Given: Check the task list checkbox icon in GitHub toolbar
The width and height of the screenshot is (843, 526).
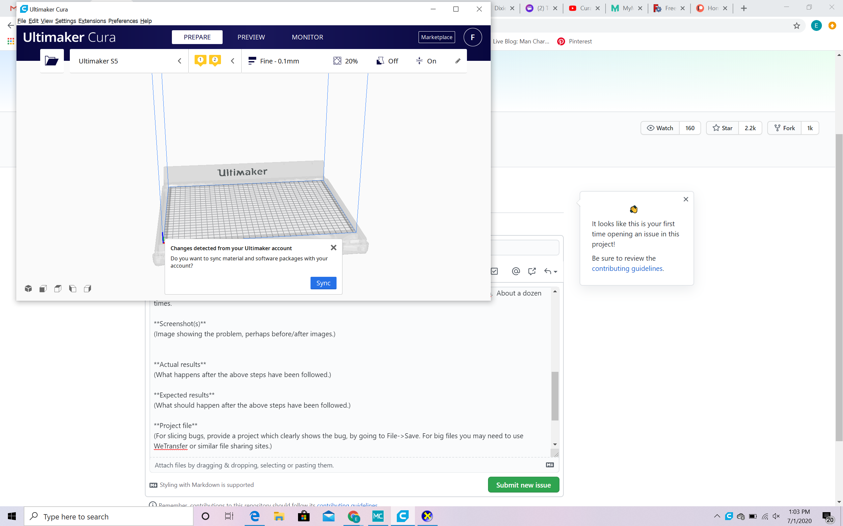Looking at the screenshot, I should tap(494, 271).
